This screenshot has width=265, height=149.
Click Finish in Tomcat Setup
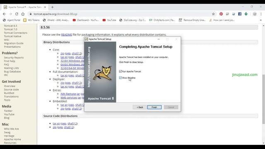point(154,107)
